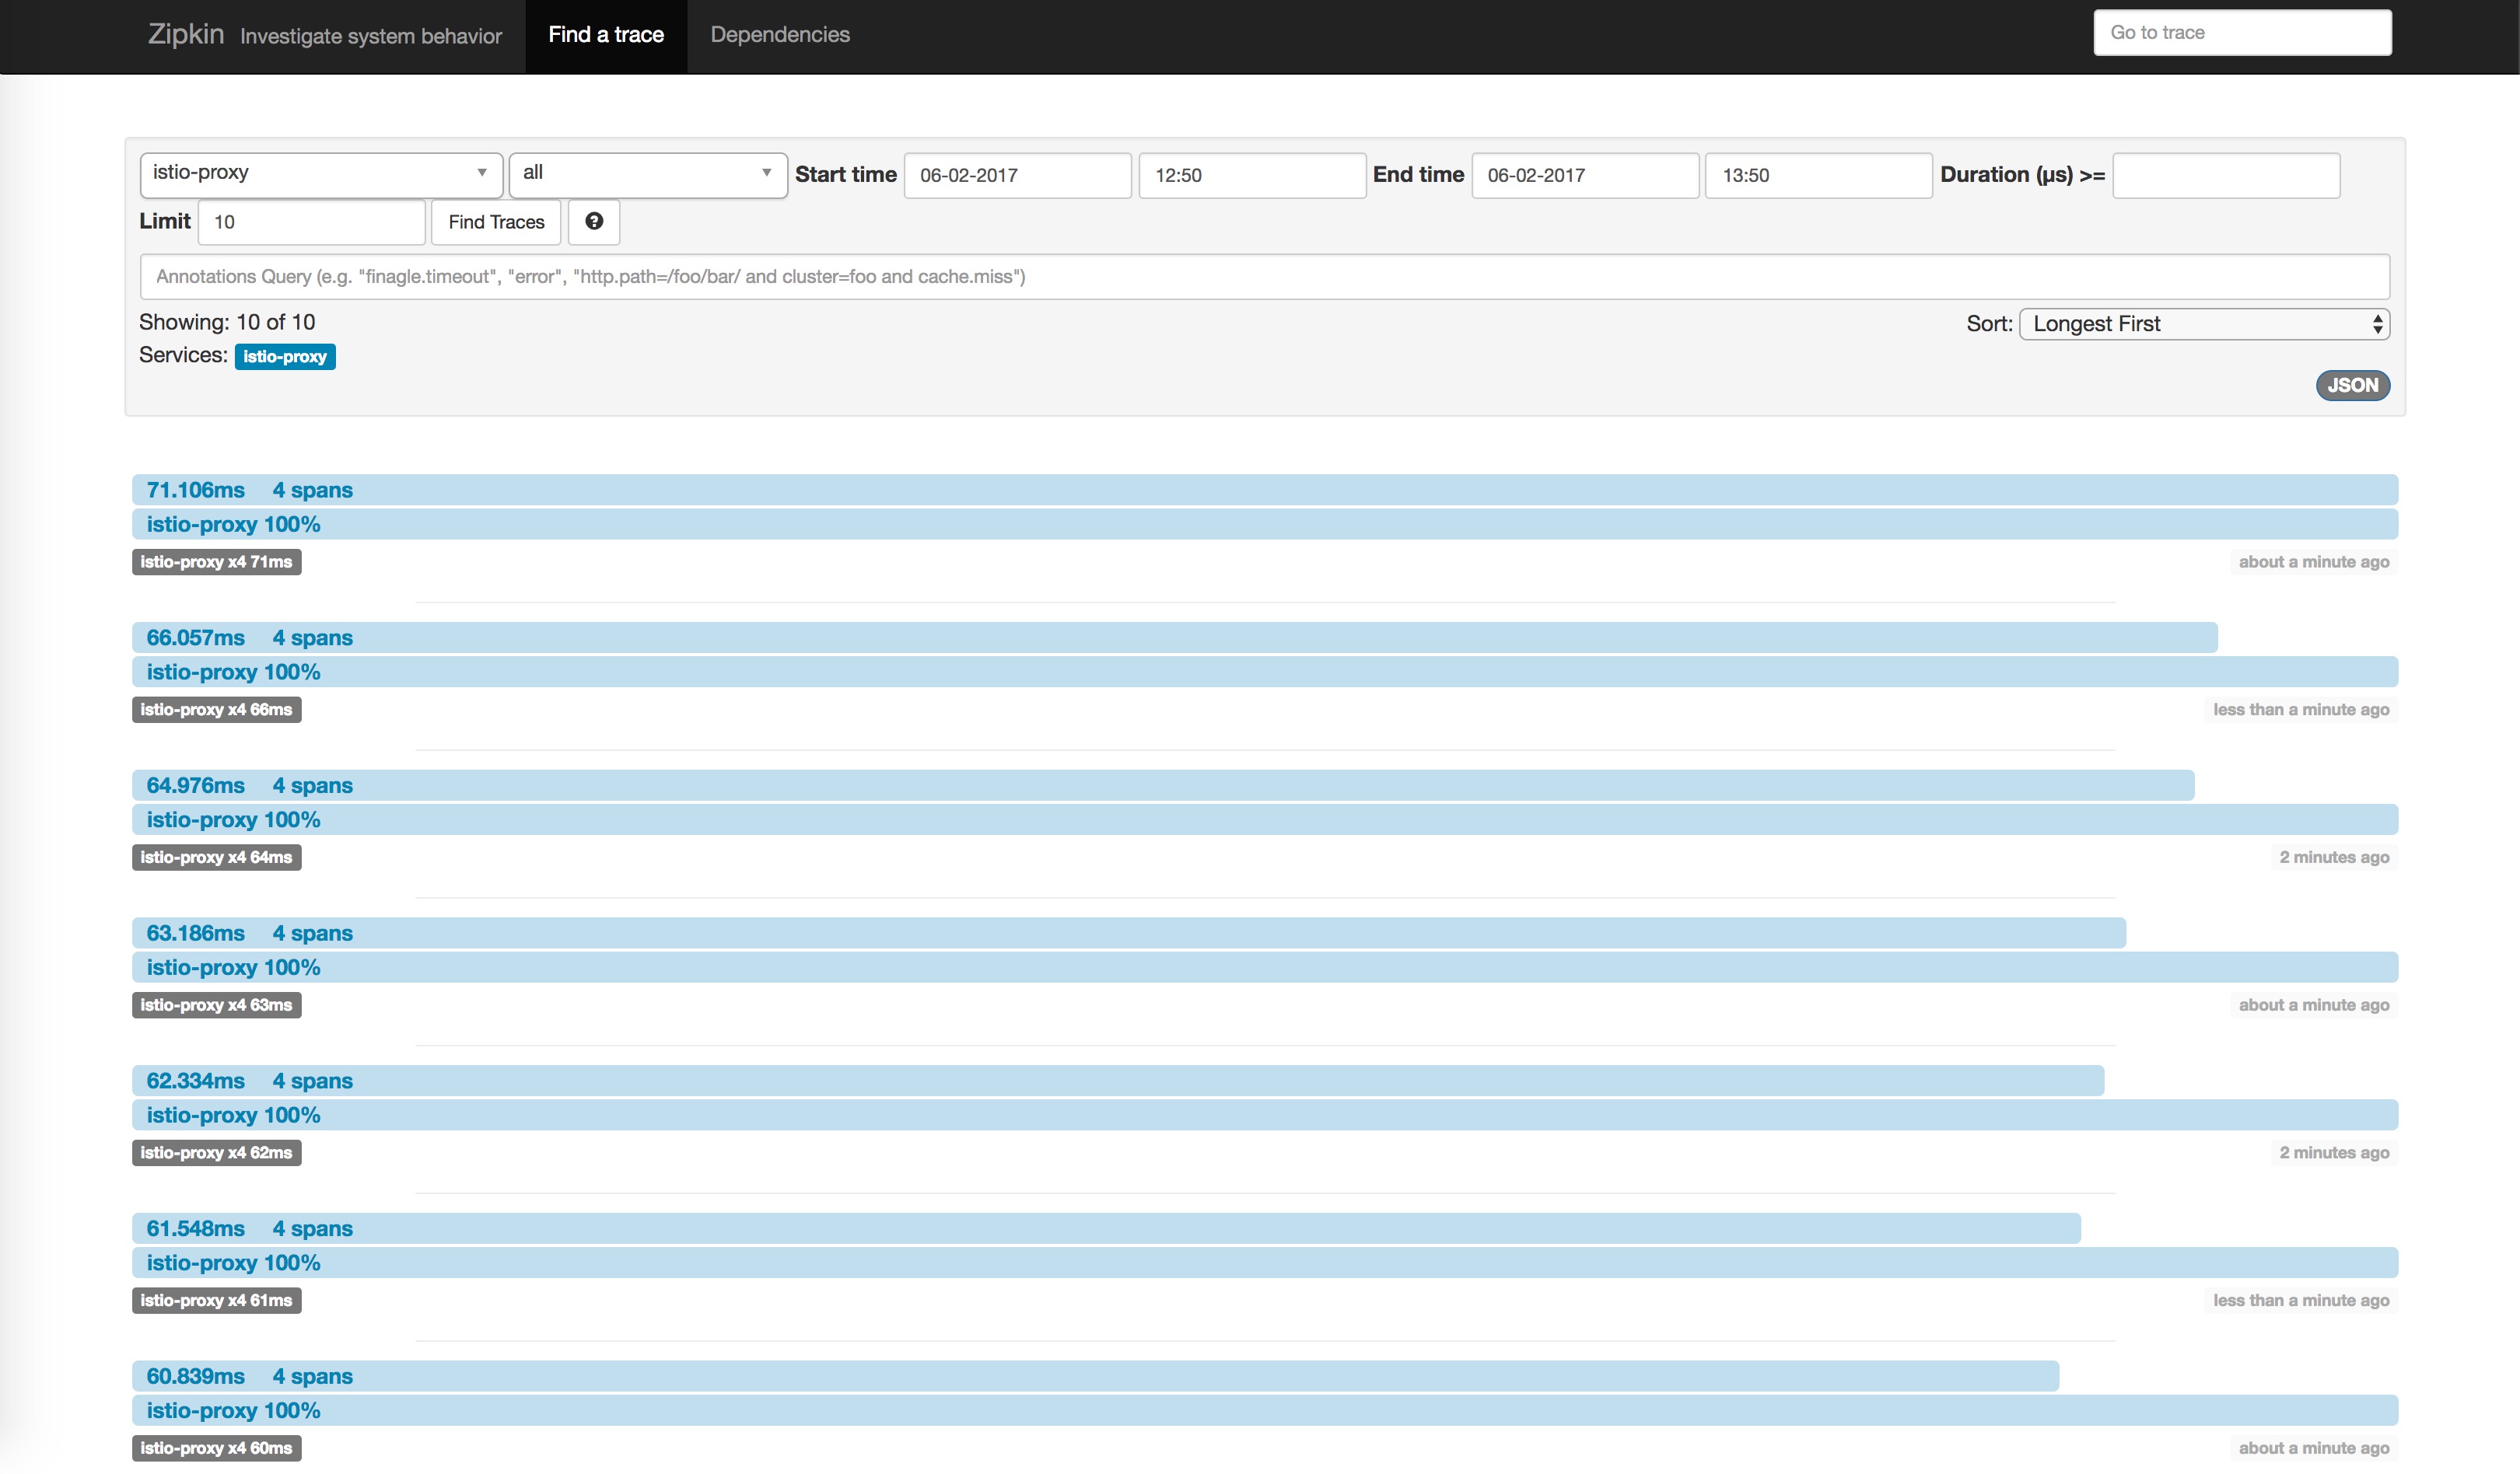Click the istio-proxy service tag icon
This screenshot has width=2520, height=1474.
[286, 356]
